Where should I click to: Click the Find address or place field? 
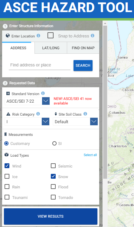pyautogui.click(x=40, y=65)
